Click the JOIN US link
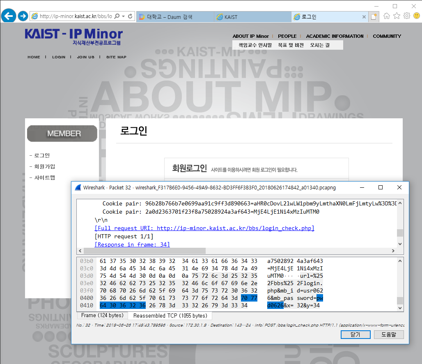Screen dimensions: 422x364 point(85,57)
